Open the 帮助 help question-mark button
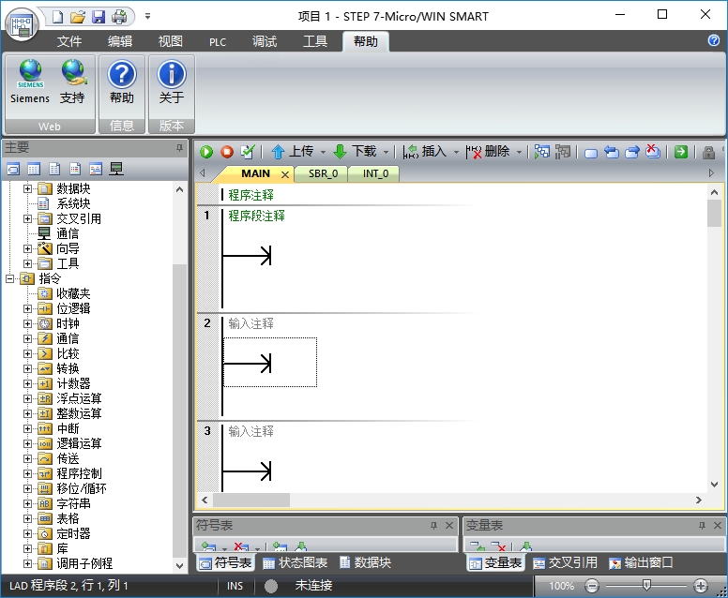The width and height of the screenshot is (728, 598). pyautogui.click(x=122, y=82)
